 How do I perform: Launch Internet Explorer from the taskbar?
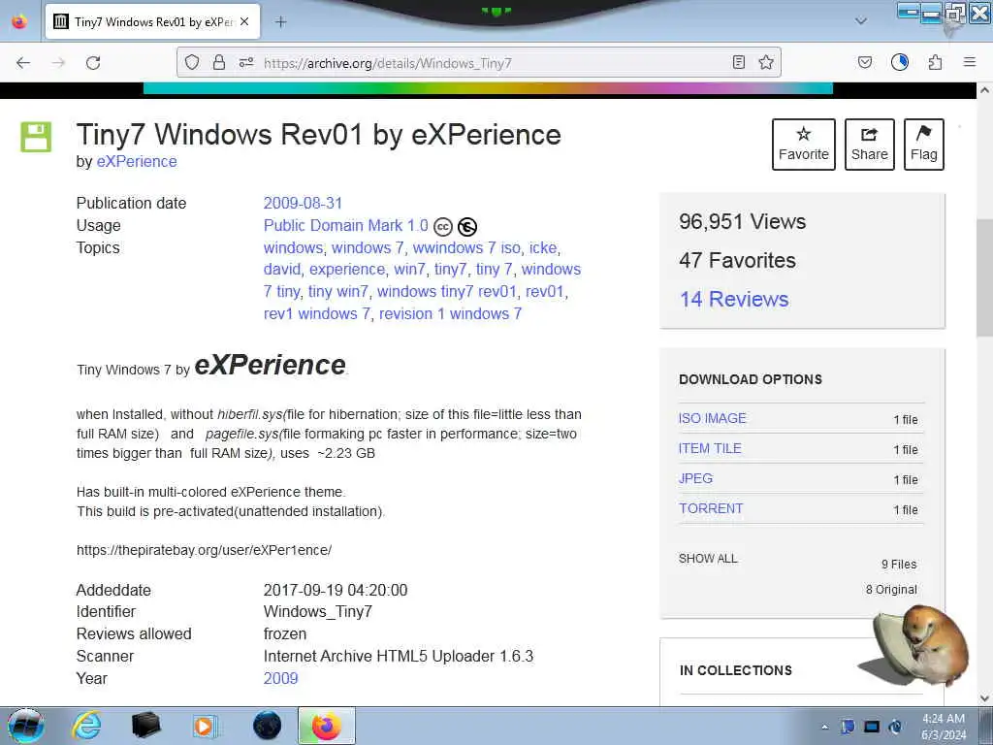86,726
